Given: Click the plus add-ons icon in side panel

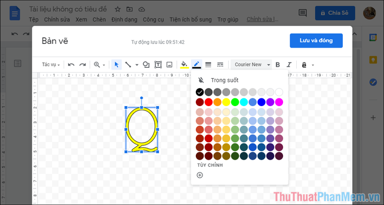Looking at the screenshot, I should [x=373, y=118].
